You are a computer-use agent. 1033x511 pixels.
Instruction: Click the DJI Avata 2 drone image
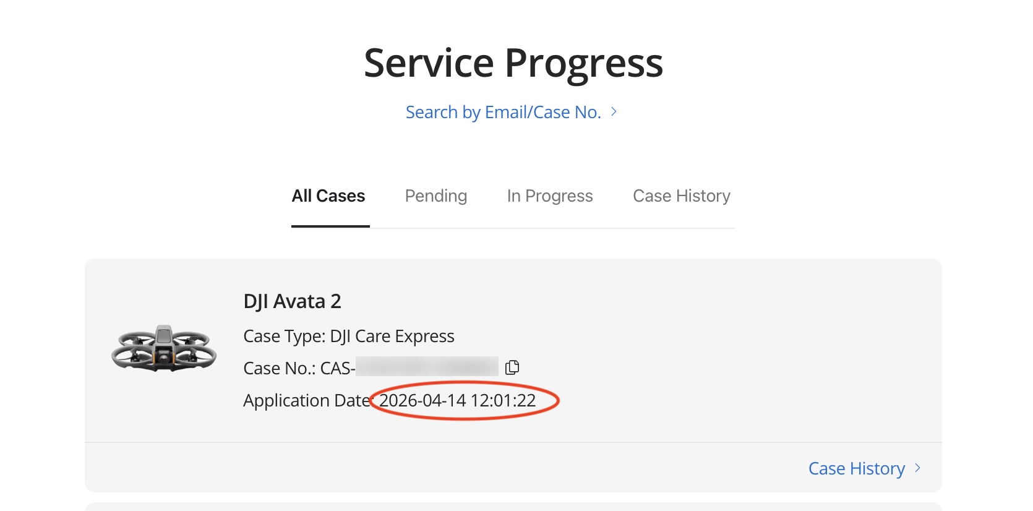(x=164, y=348)
